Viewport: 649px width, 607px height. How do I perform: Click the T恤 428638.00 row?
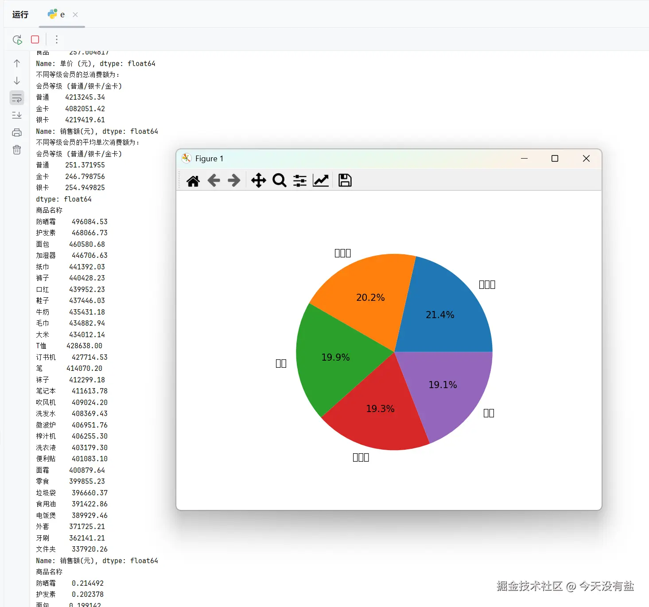pos(69,346)
